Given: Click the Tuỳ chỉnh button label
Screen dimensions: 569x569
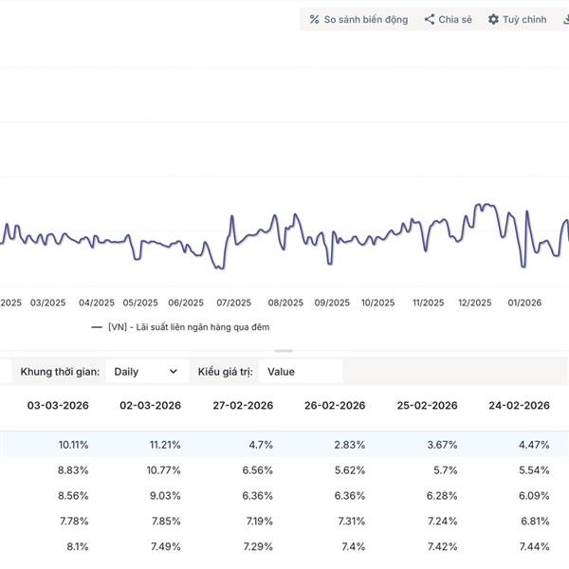Looking at the screenshot, I should [x=524, y=19].
